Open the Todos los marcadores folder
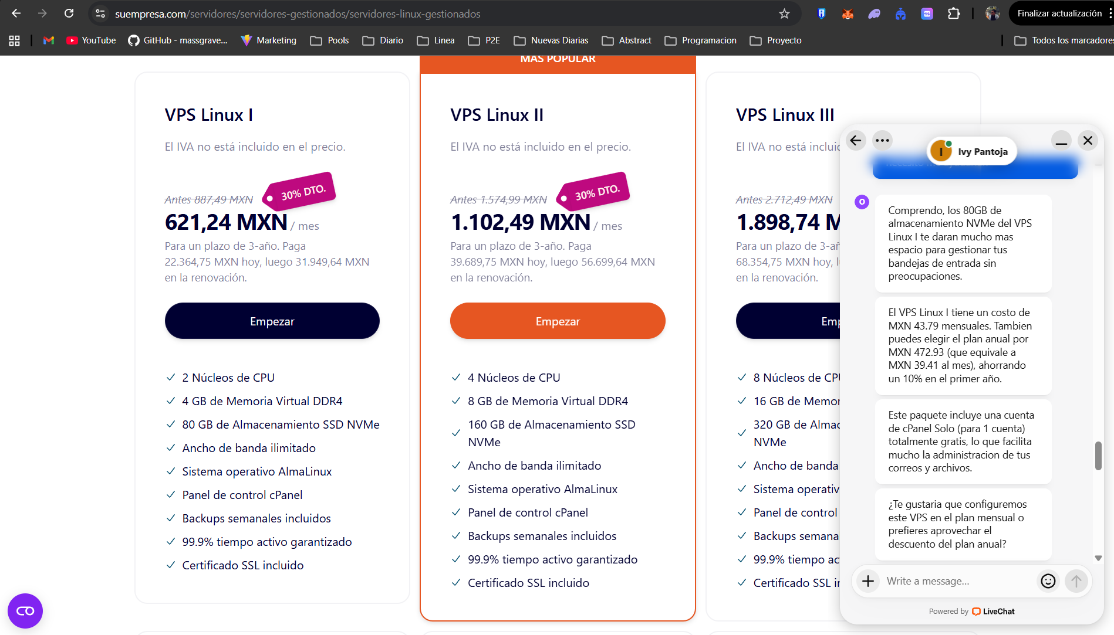Viewport: 1114px width, 635px height. tap(1064, 40)
